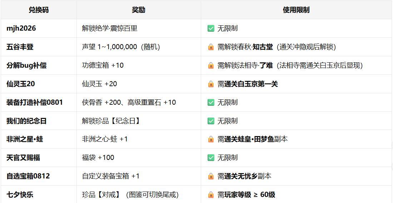The width and height of the screenshot is (393, 203).
Task: Click the lock icon in 自选宝箱0812 row
Action: [211, 176]
